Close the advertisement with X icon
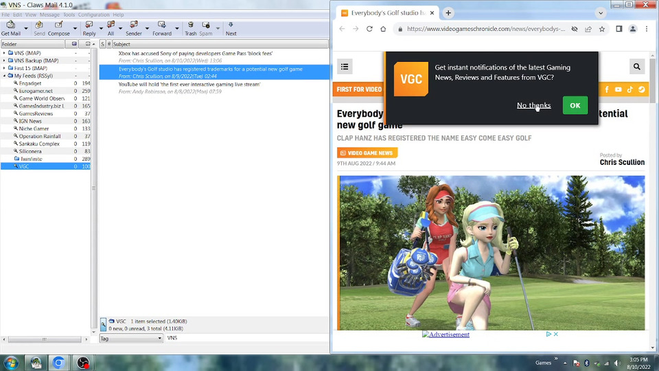 [x=555, y=334]
